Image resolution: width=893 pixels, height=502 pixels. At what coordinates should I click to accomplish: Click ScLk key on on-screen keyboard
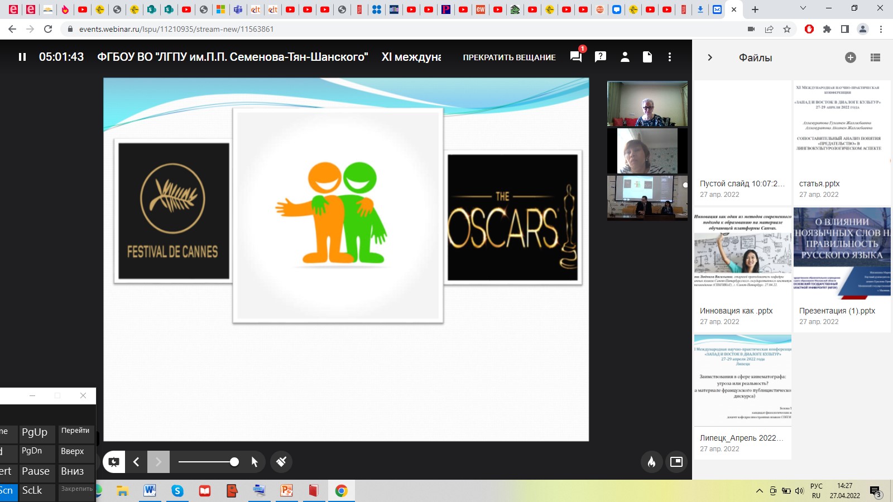point(37,492)
